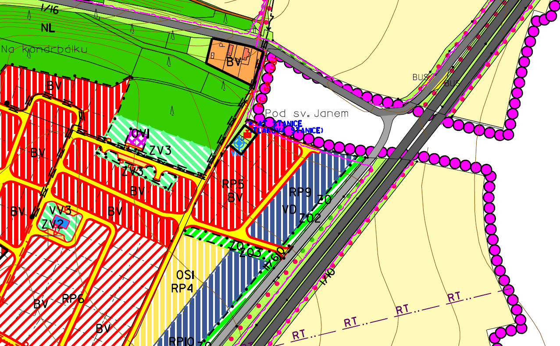Viewport: 560px width, 346px height.
Task: Click the gray road junction near Pod sv. Janem
Action: (388, 118)
